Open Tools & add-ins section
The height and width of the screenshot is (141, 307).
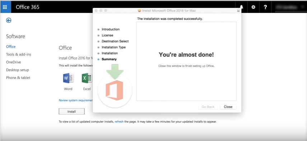[19, 55]
